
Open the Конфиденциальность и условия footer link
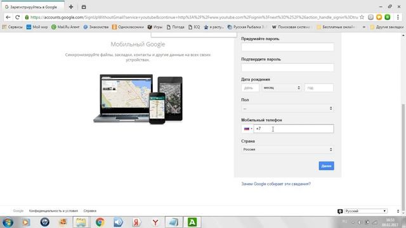coord(53,211)
